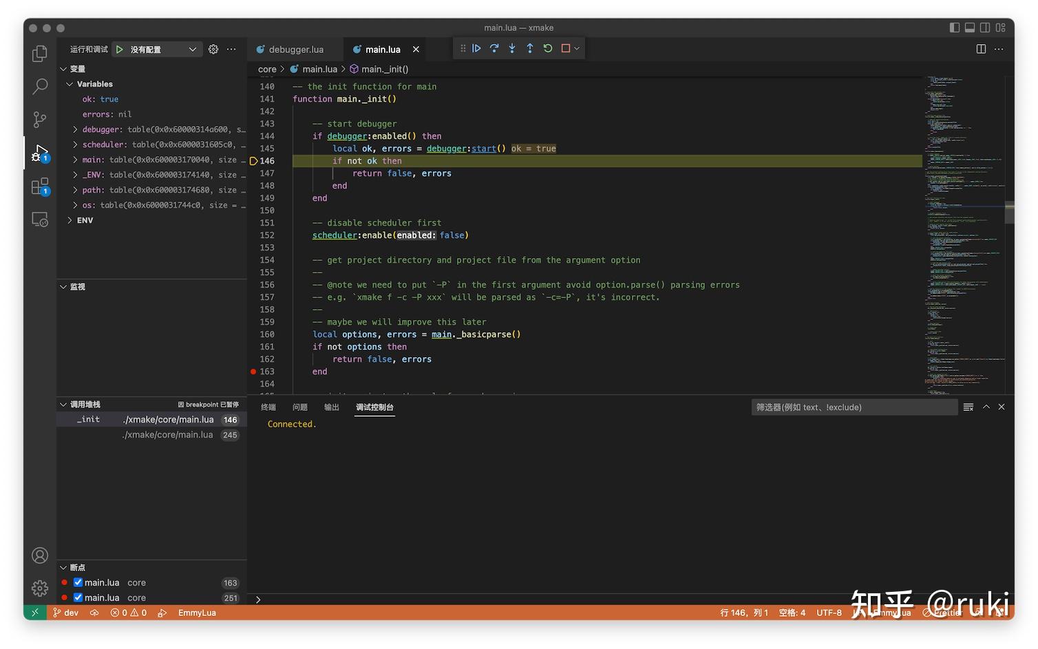This screenshot has width=1038, height=649.
Task: Click the debug console filter input
Action: [854, 407]
